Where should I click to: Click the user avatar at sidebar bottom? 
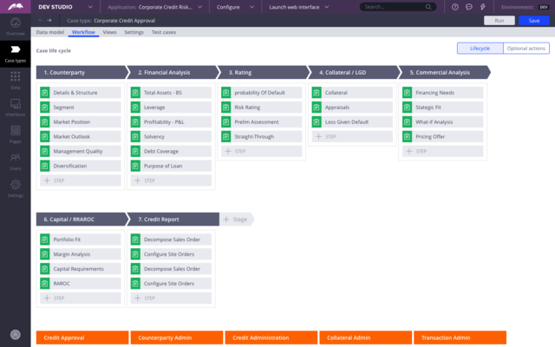[x=15, y=334]
